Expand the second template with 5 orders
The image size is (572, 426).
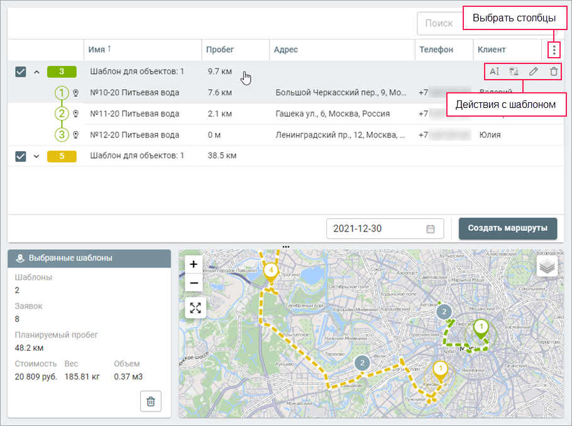click(x=36, y=156)
